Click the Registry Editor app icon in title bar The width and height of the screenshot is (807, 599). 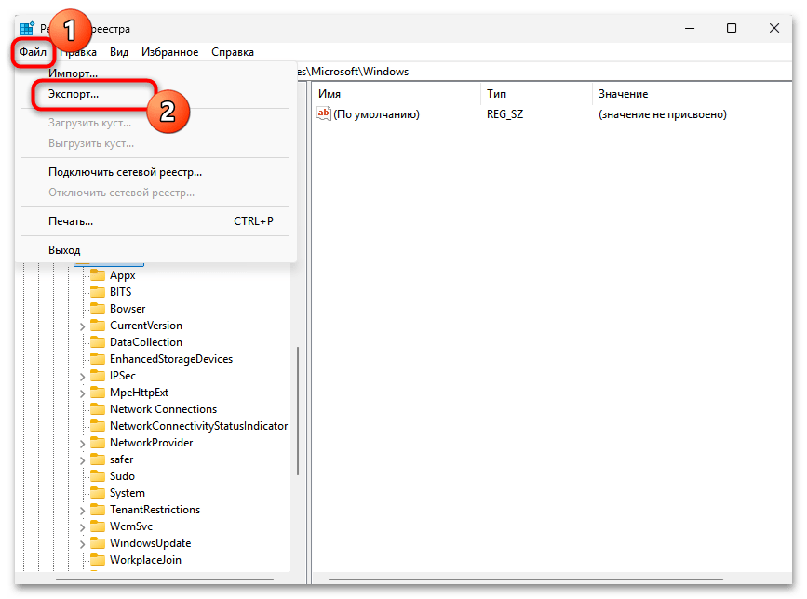[x=27, y=29]
